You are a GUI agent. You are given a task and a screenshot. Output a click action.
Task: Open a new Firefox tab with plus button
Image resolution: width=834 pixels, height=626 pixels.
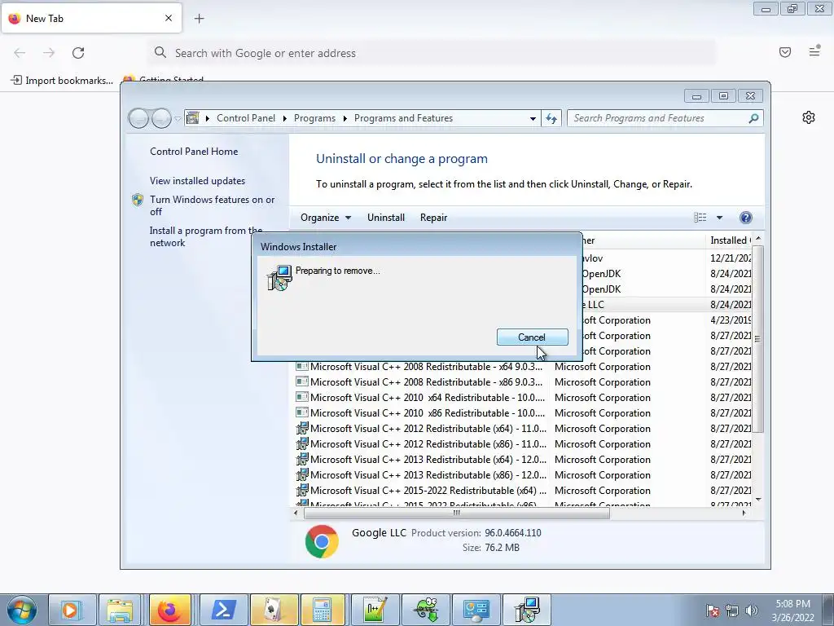coord(199,19)
